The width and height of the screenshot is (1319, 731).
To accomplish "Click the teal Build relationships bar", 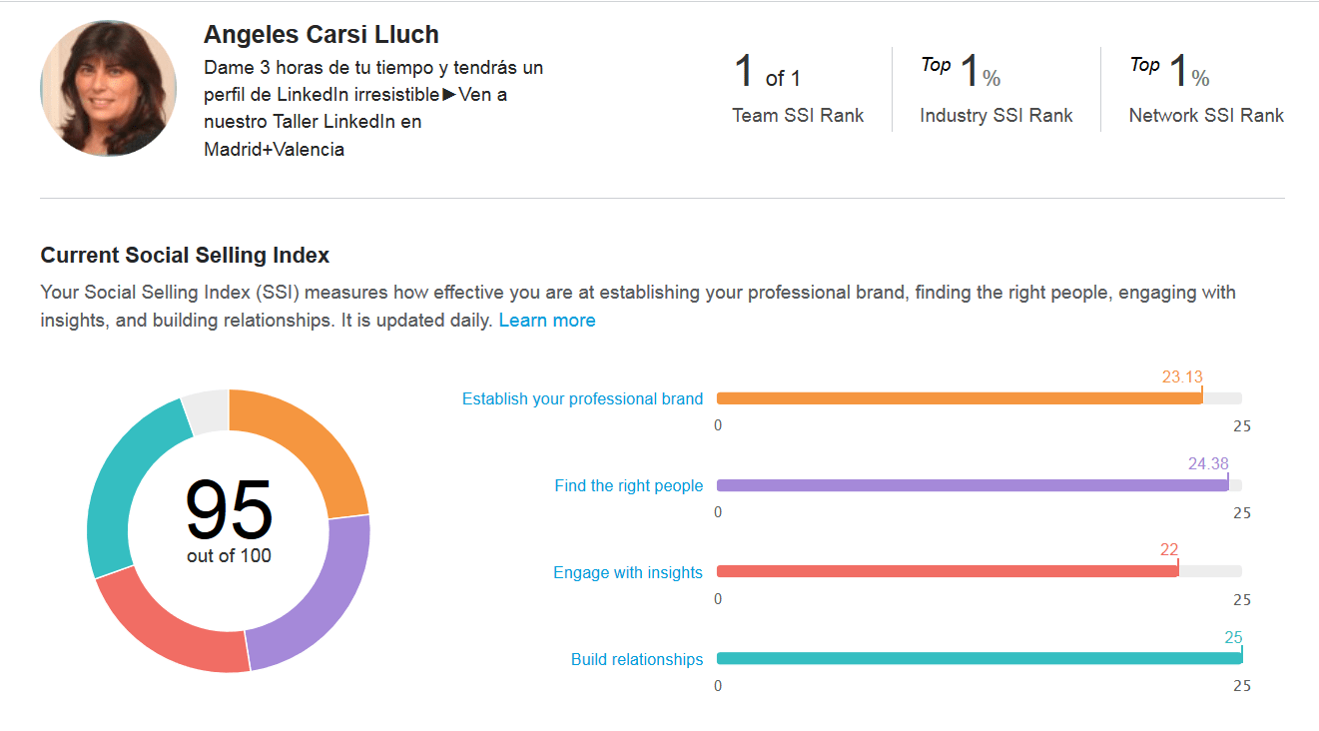I will point(979,659).
